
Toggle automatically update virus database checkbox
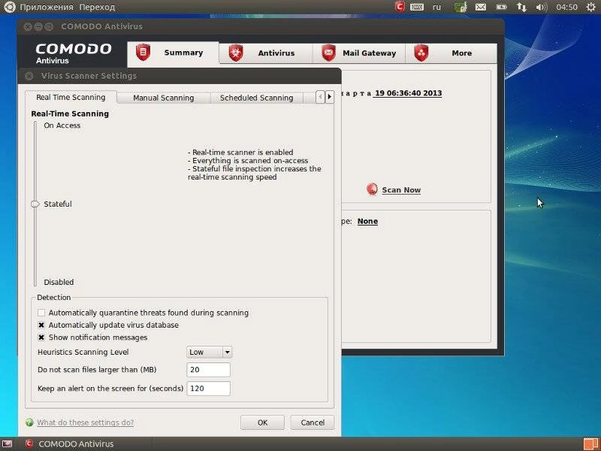41,325
